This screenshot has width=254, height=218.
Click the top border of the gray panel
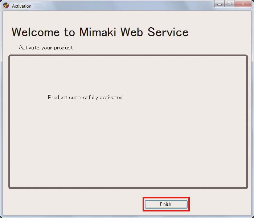point(128,56)
